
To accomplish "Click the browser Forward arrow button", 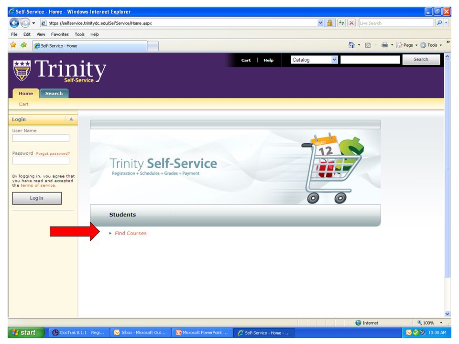I will click(x=25, y=23).
